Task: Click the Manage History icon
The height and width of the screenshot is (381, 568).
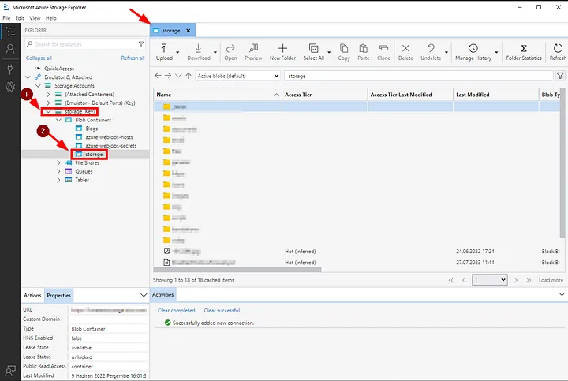Action: coord(473,50)
